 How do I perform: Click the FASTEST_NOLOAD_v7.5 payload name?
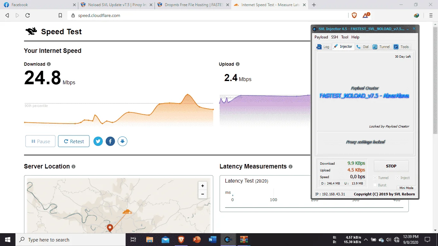[364, 95]
